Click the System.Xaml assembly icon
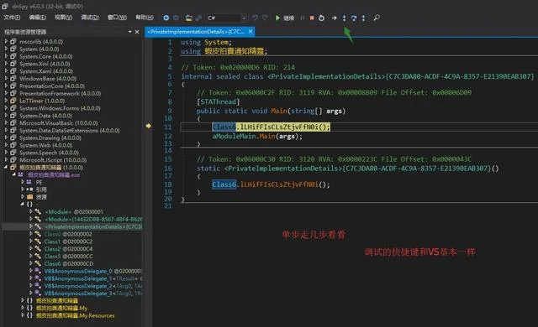 pyautogui.click(x=13, y=71)
